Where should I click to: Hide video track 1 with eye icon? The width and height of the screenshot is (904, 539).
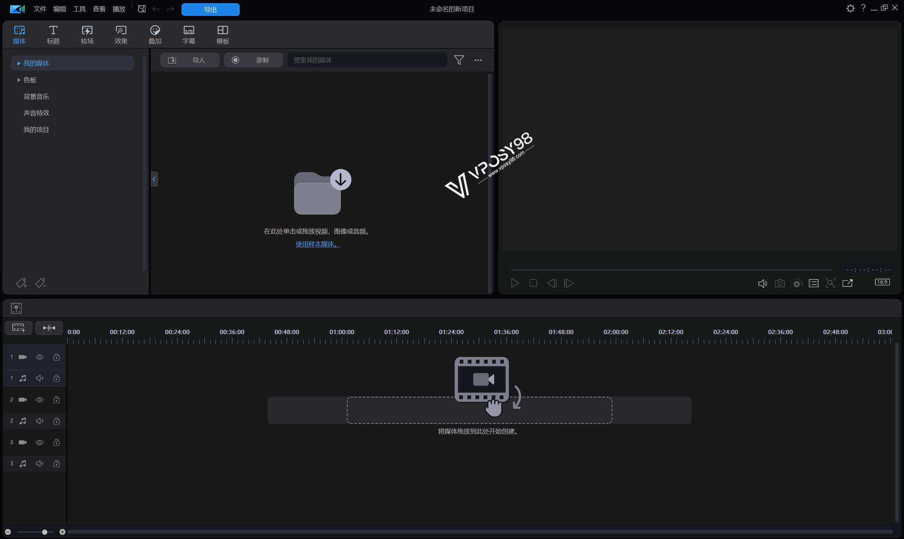[40, 357]
